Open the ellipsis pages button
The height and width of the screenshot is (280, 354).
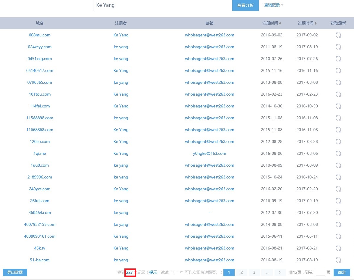click(x=267, y=272)
